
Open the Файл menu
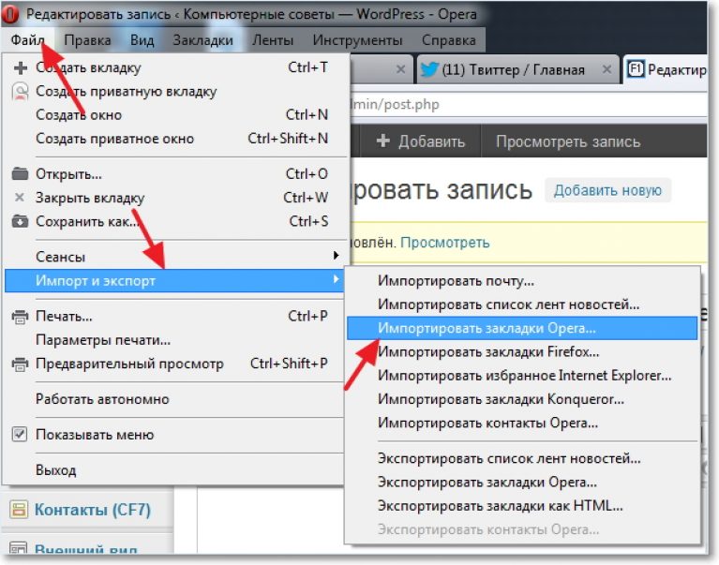point(27,40)
